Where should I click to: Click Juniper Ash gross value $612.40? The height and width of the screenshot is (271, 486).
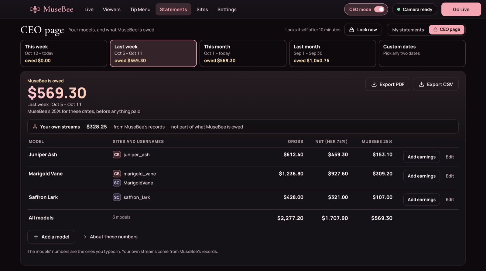point(293,155)
